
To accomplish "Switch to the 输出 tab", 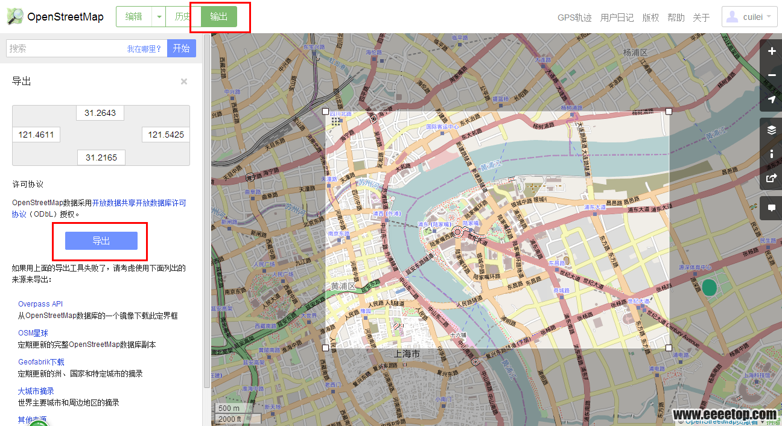I will click(219, 17).
